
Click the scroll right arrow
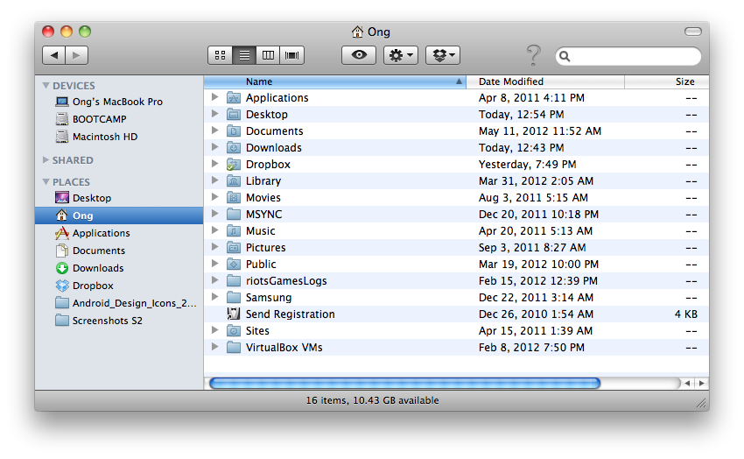[x=702, y=383]
